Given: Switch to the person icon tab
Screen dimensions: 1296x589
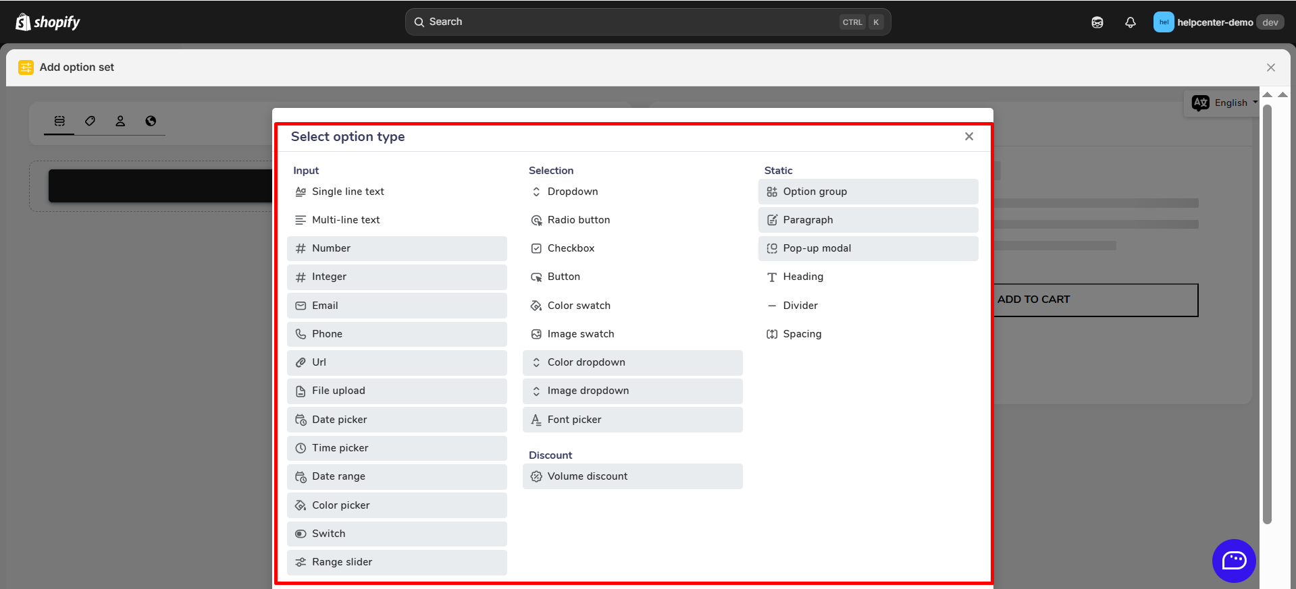Looking at the screenshot, I should pyautogui.click(x=120, y=121).
